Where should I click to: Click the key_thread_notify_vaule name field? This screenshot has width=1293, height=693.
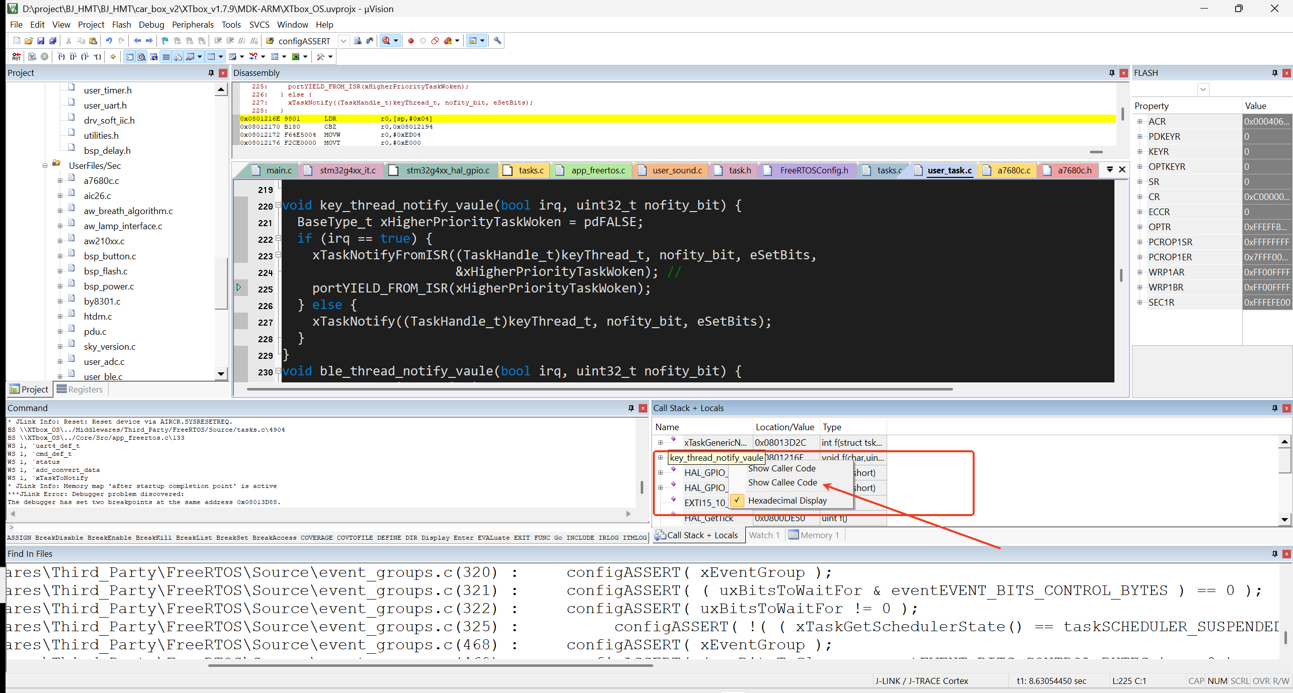tap(716, 458)
